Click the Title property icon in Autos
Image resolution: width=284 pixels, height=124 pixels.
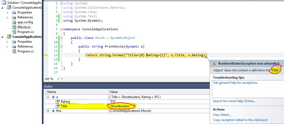coord(57,106)
